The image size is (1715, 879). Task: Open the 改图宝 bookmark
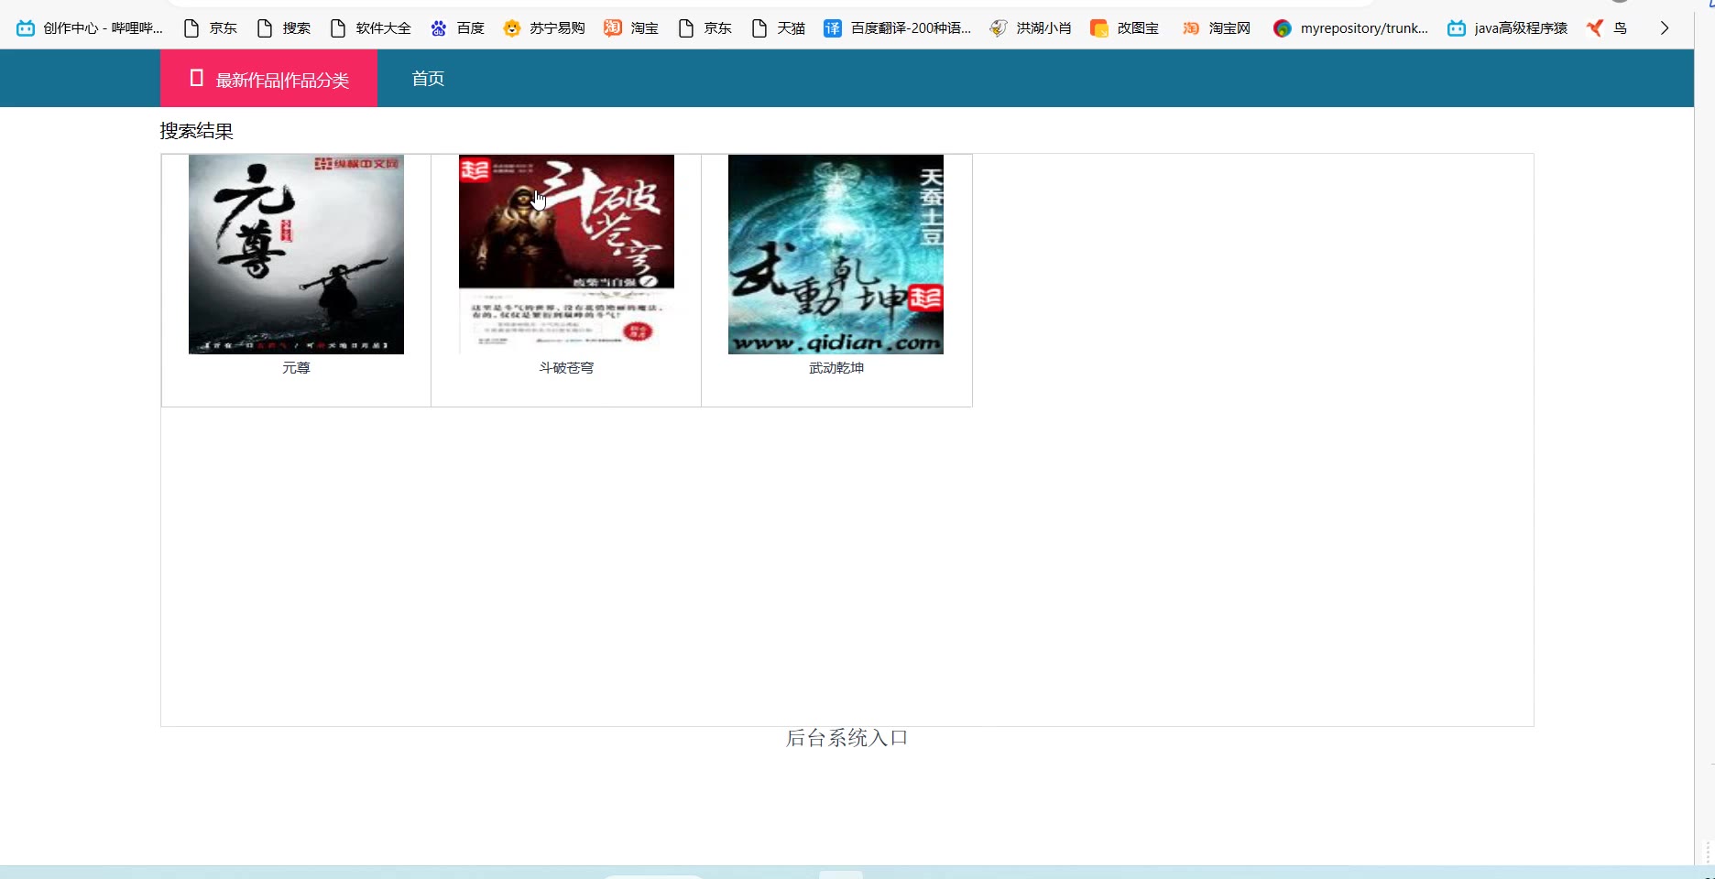1125,28
